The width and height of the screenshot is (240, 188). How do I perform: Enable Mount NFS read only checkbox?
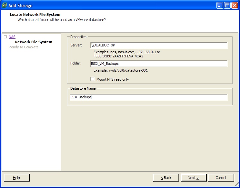tap(92, 79)
